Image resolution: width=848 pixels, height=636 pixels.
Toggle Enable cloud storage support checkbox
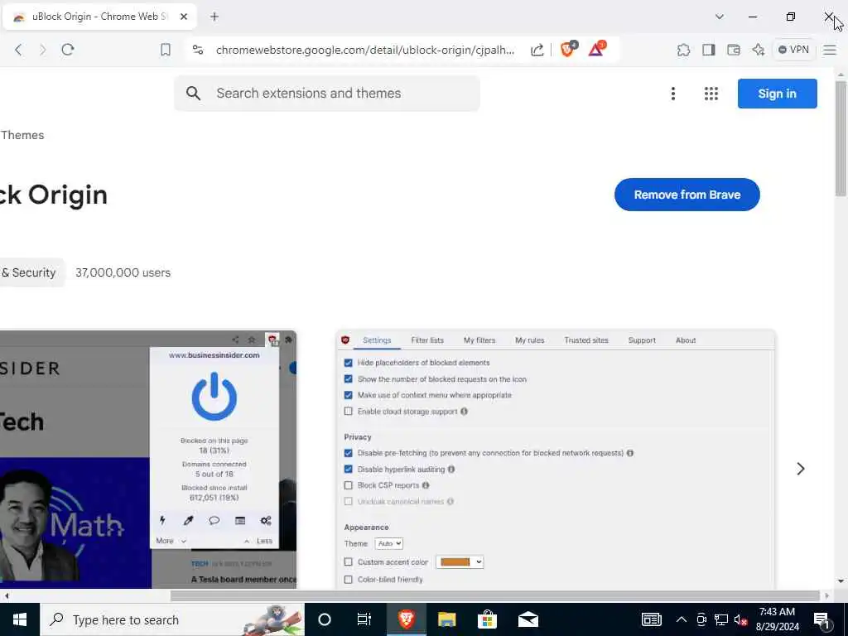(x=349, y=412)
